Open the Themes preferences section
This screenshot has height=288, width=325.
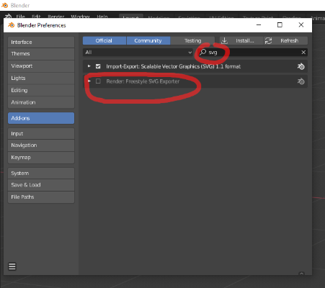point(41,54)
